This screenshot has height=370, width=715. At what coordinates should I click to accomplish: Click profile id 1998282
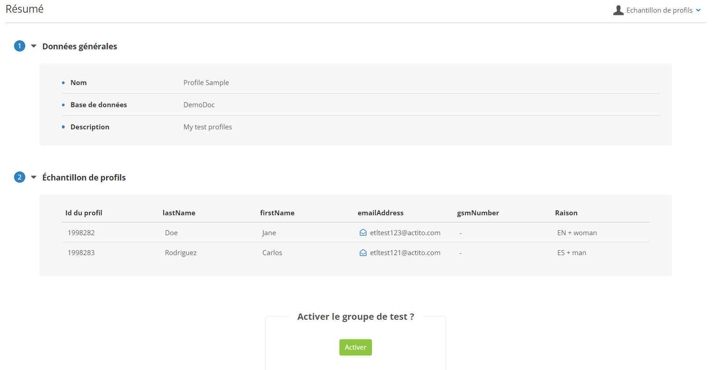[81, 232]
